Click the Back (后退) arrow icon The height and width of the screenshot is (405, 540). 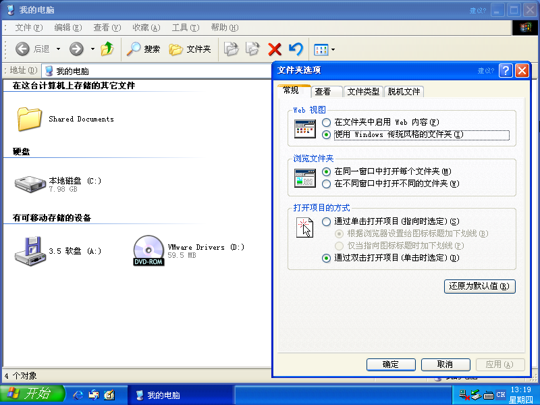[x=23, y=49]
